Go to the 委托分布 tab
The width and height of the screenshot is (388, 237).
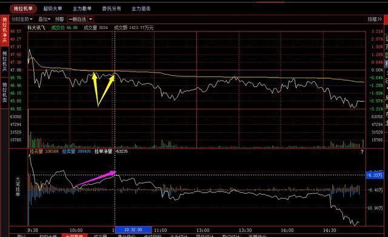click(x=112, y=8)
